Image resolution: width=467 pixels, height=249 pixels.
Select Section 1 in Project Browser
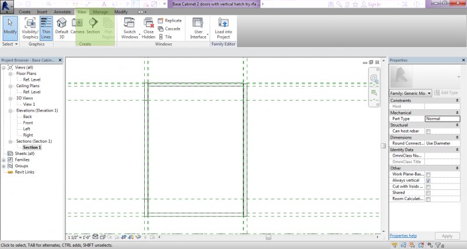(x=32, y=147)
